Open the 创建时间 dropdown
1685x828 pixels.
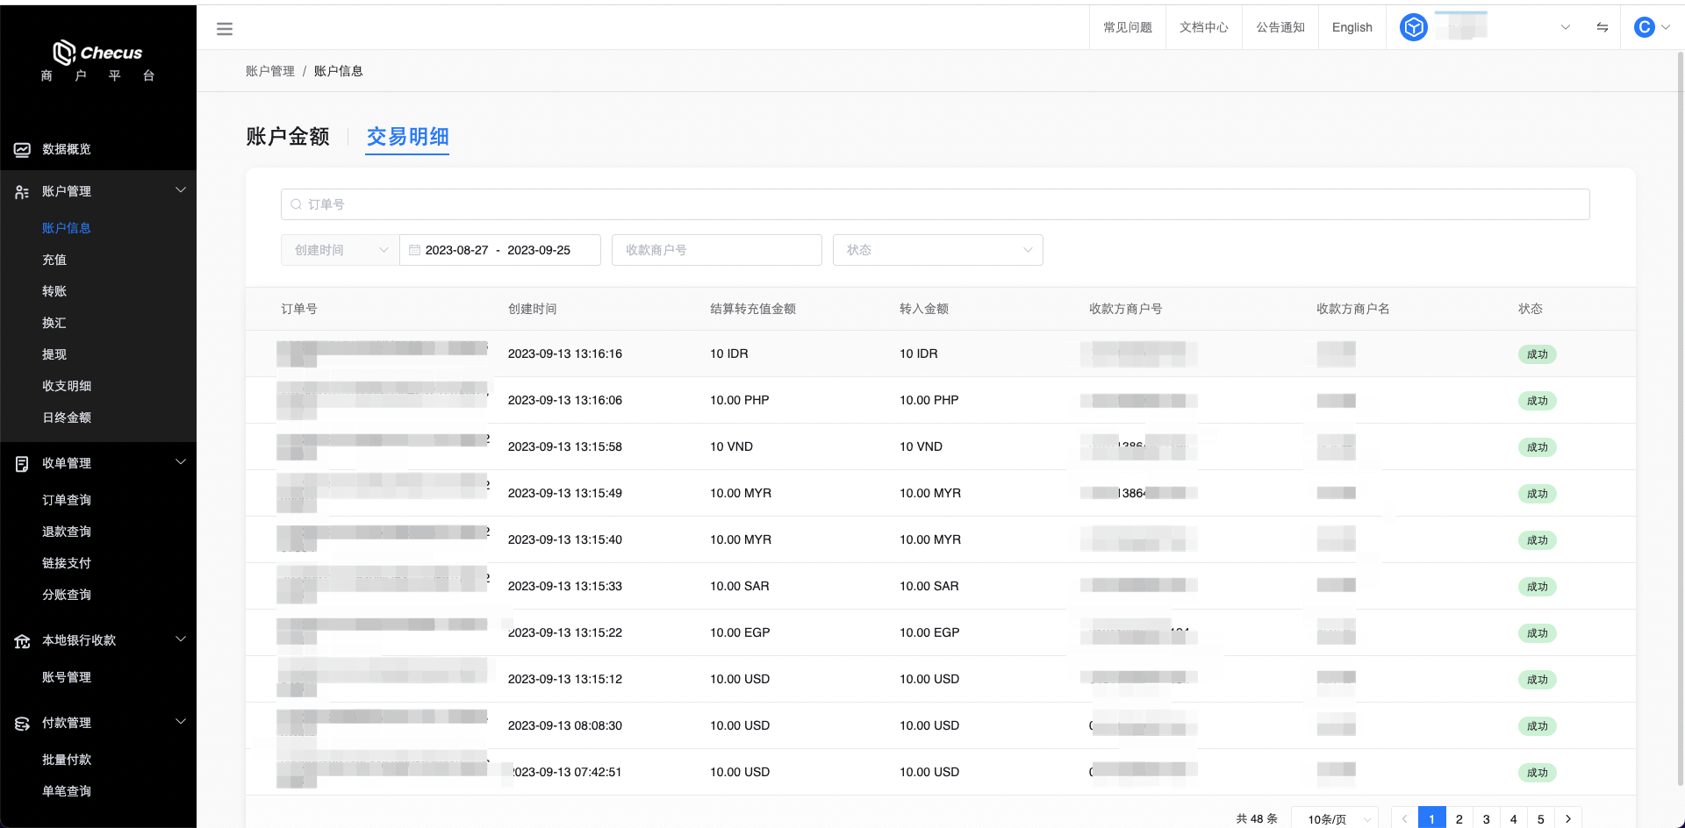tap(340, 250)
